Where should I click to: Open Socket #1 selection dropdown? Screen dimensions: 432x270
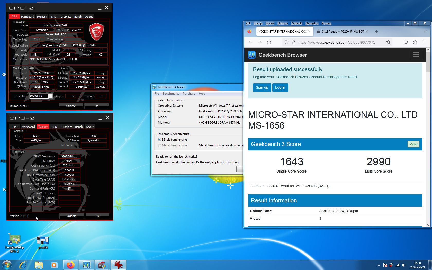point(51,96)
